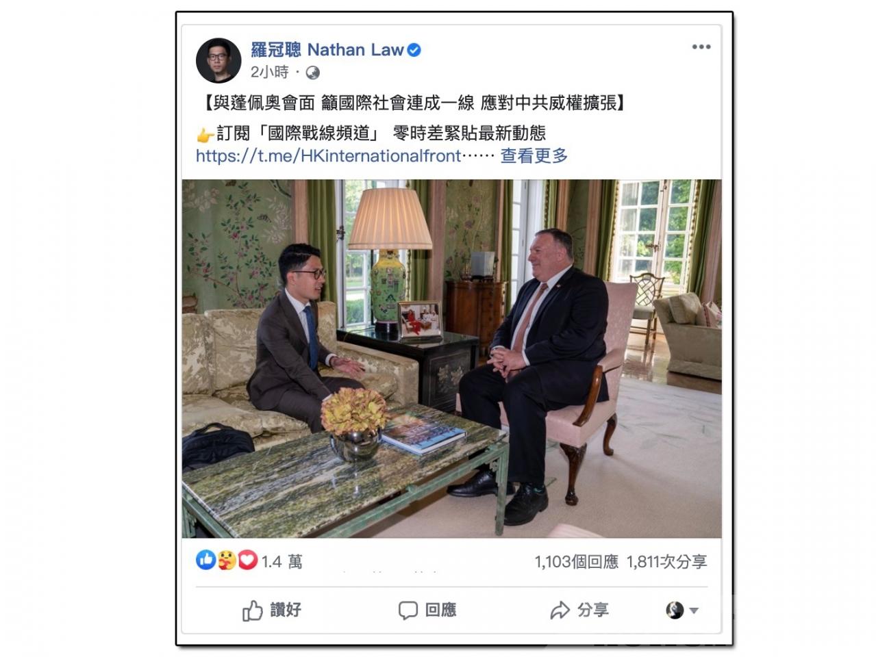
Task: Click the red heart reaction icon
Action: pyautogui.click(x=247, y=561)
